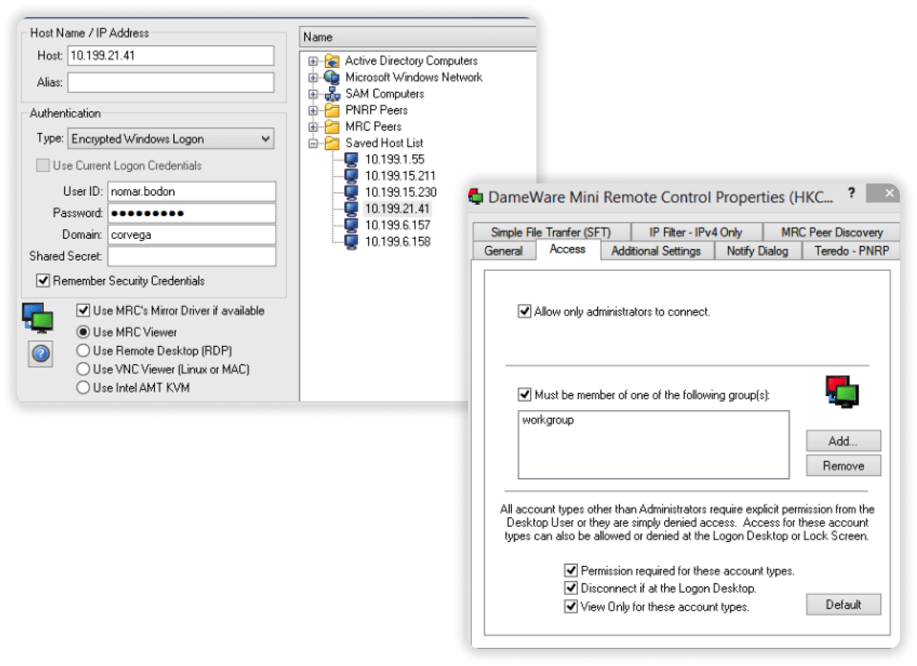Screen dimensions: 917x666
Task: Select the Access tab
Action: (x=567, y=249)
